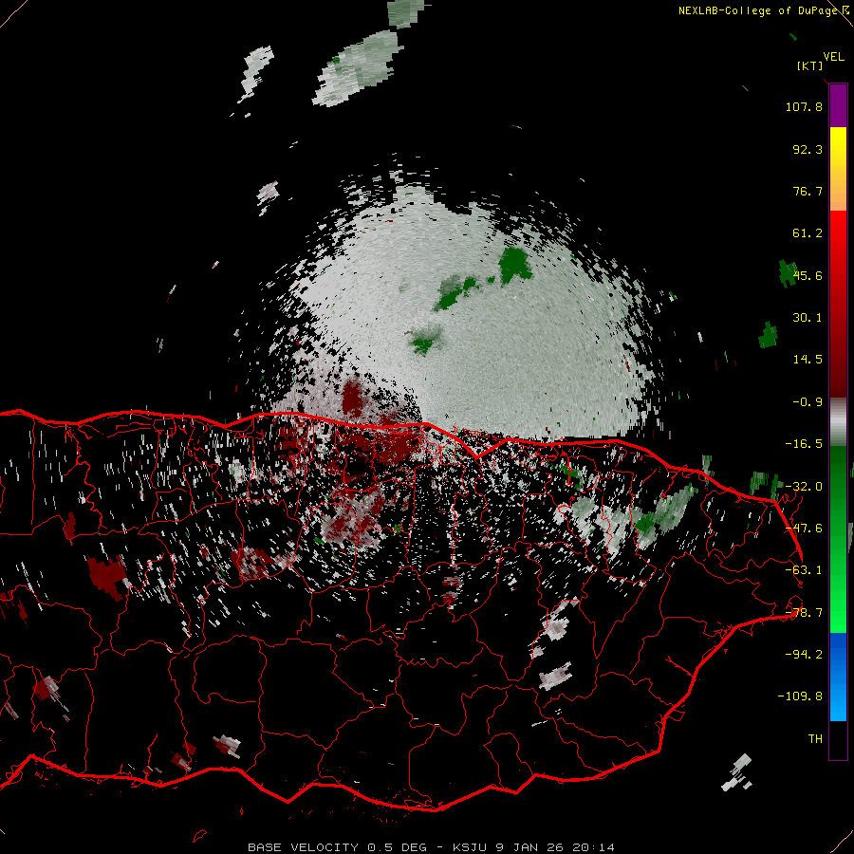
Task: Click the -47.6 velocity scale label
Action: coord(804,529)
